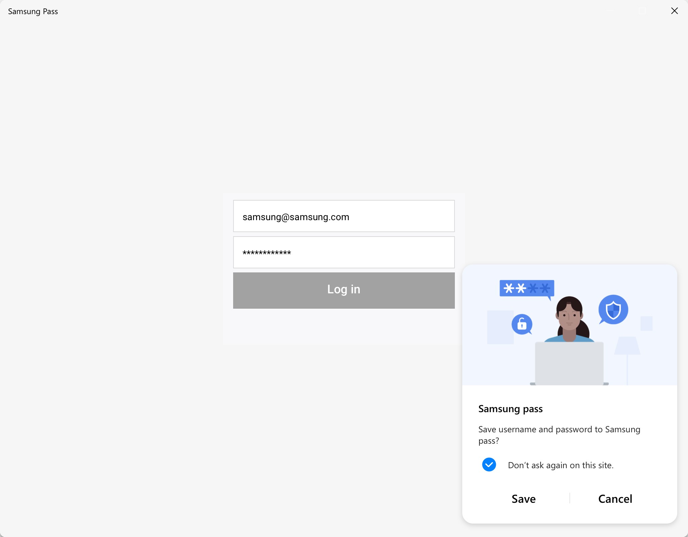Click the asterisk password speech bubble
This screenshot has height=537, width=688.
(527, 288)
